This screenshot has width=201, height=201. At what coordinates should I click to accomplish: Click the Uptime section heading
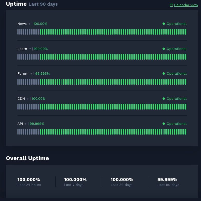click(x=16, y=4)
